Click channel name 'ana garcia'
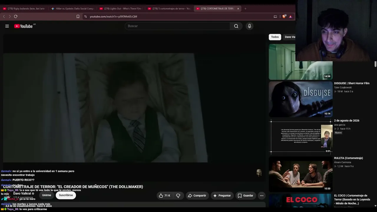The image size is (377, 212). [x=340, y=125]
